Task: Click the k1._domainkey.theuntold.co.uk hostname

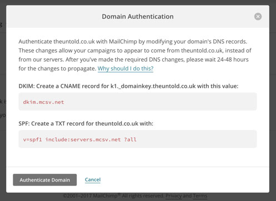Action: click(153, 86)
